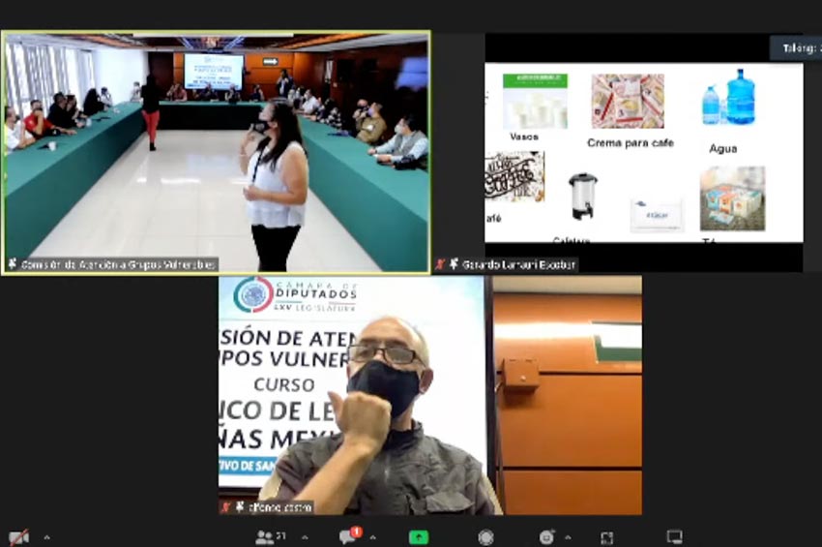Viewport: 822px width, 547px height.
Task: Select Gerardo's shared slide video tile
Action: tap(643, 152)
